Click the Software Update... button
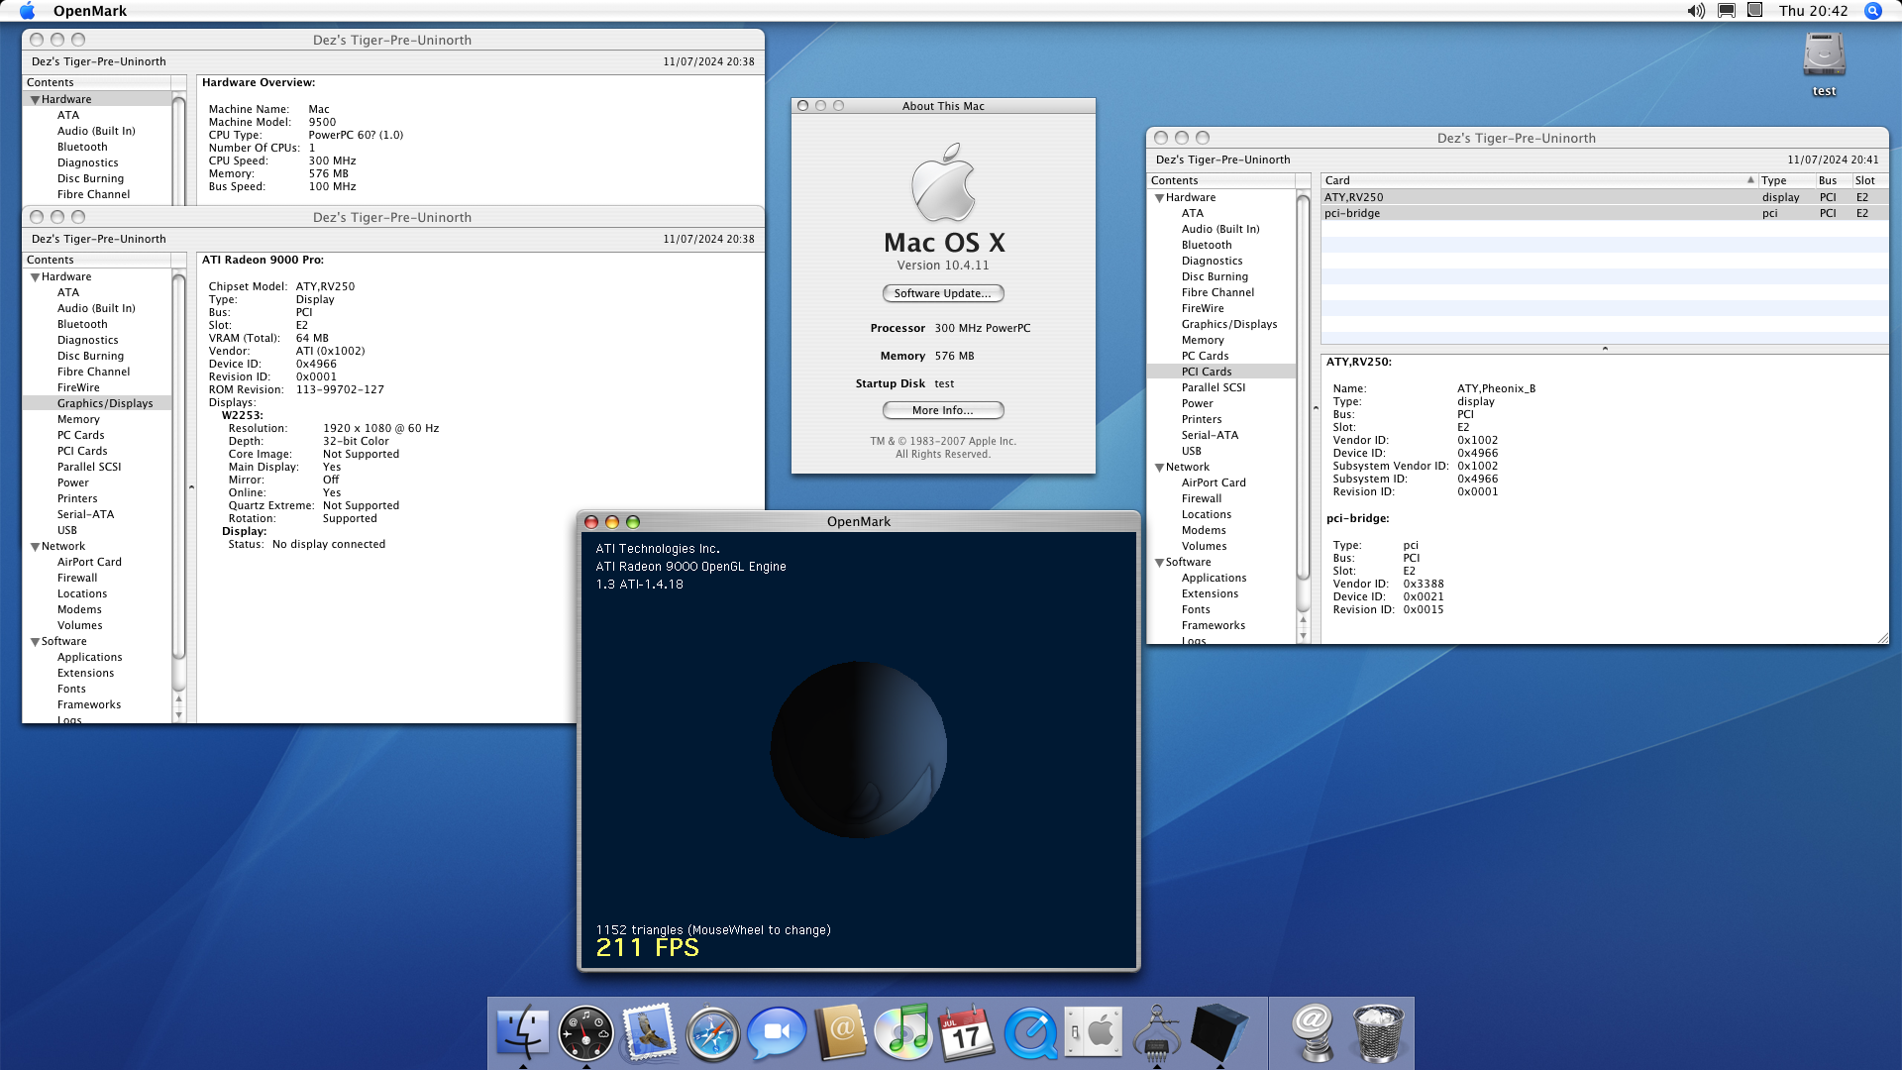The image size is (1902, 1070). pyautogui.click(x=942, y=293)
